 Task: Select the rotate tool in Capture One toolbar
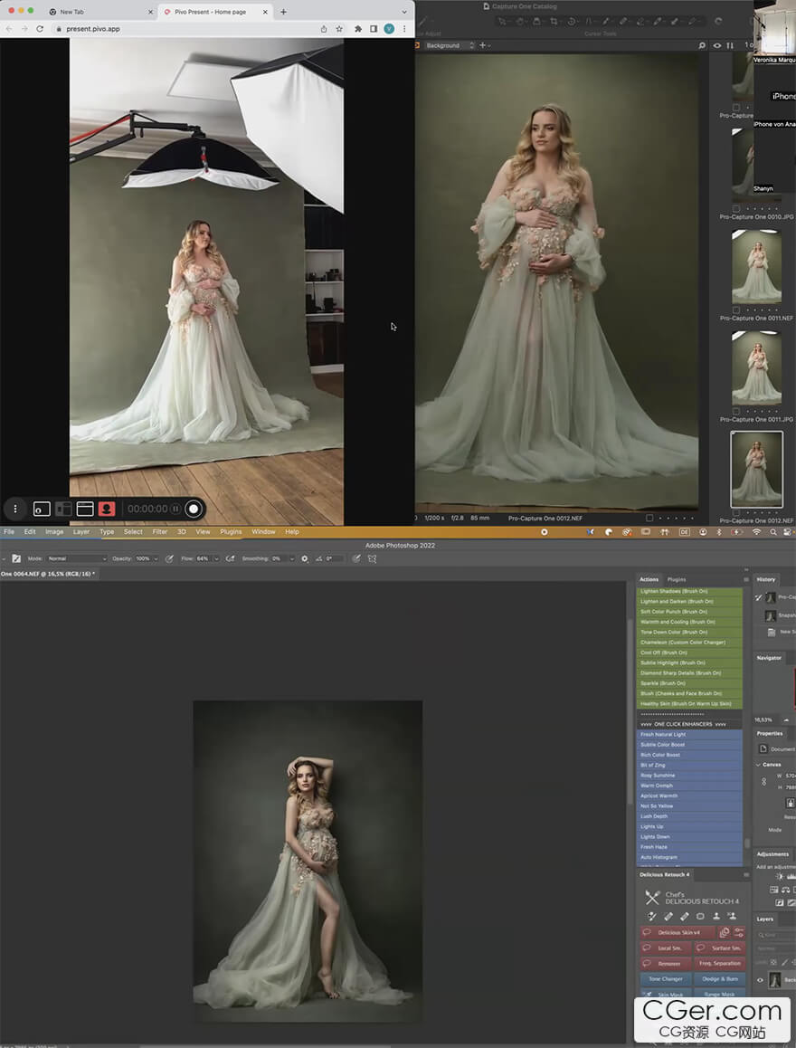572,22
